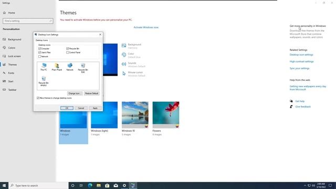Click the Settings gear taskbar icon
This screenshot has width=336, height=189.
point(124,185)
